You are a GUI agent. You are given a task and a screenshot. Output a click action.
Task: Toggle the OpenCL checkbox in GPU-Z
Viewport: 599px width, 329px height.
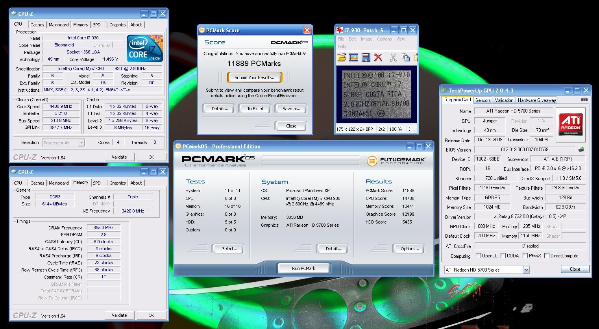478,256
